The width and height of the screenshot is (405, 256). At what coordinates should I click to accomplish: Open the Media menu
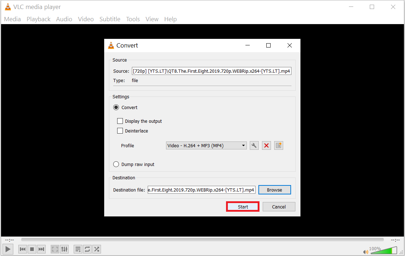12,19
